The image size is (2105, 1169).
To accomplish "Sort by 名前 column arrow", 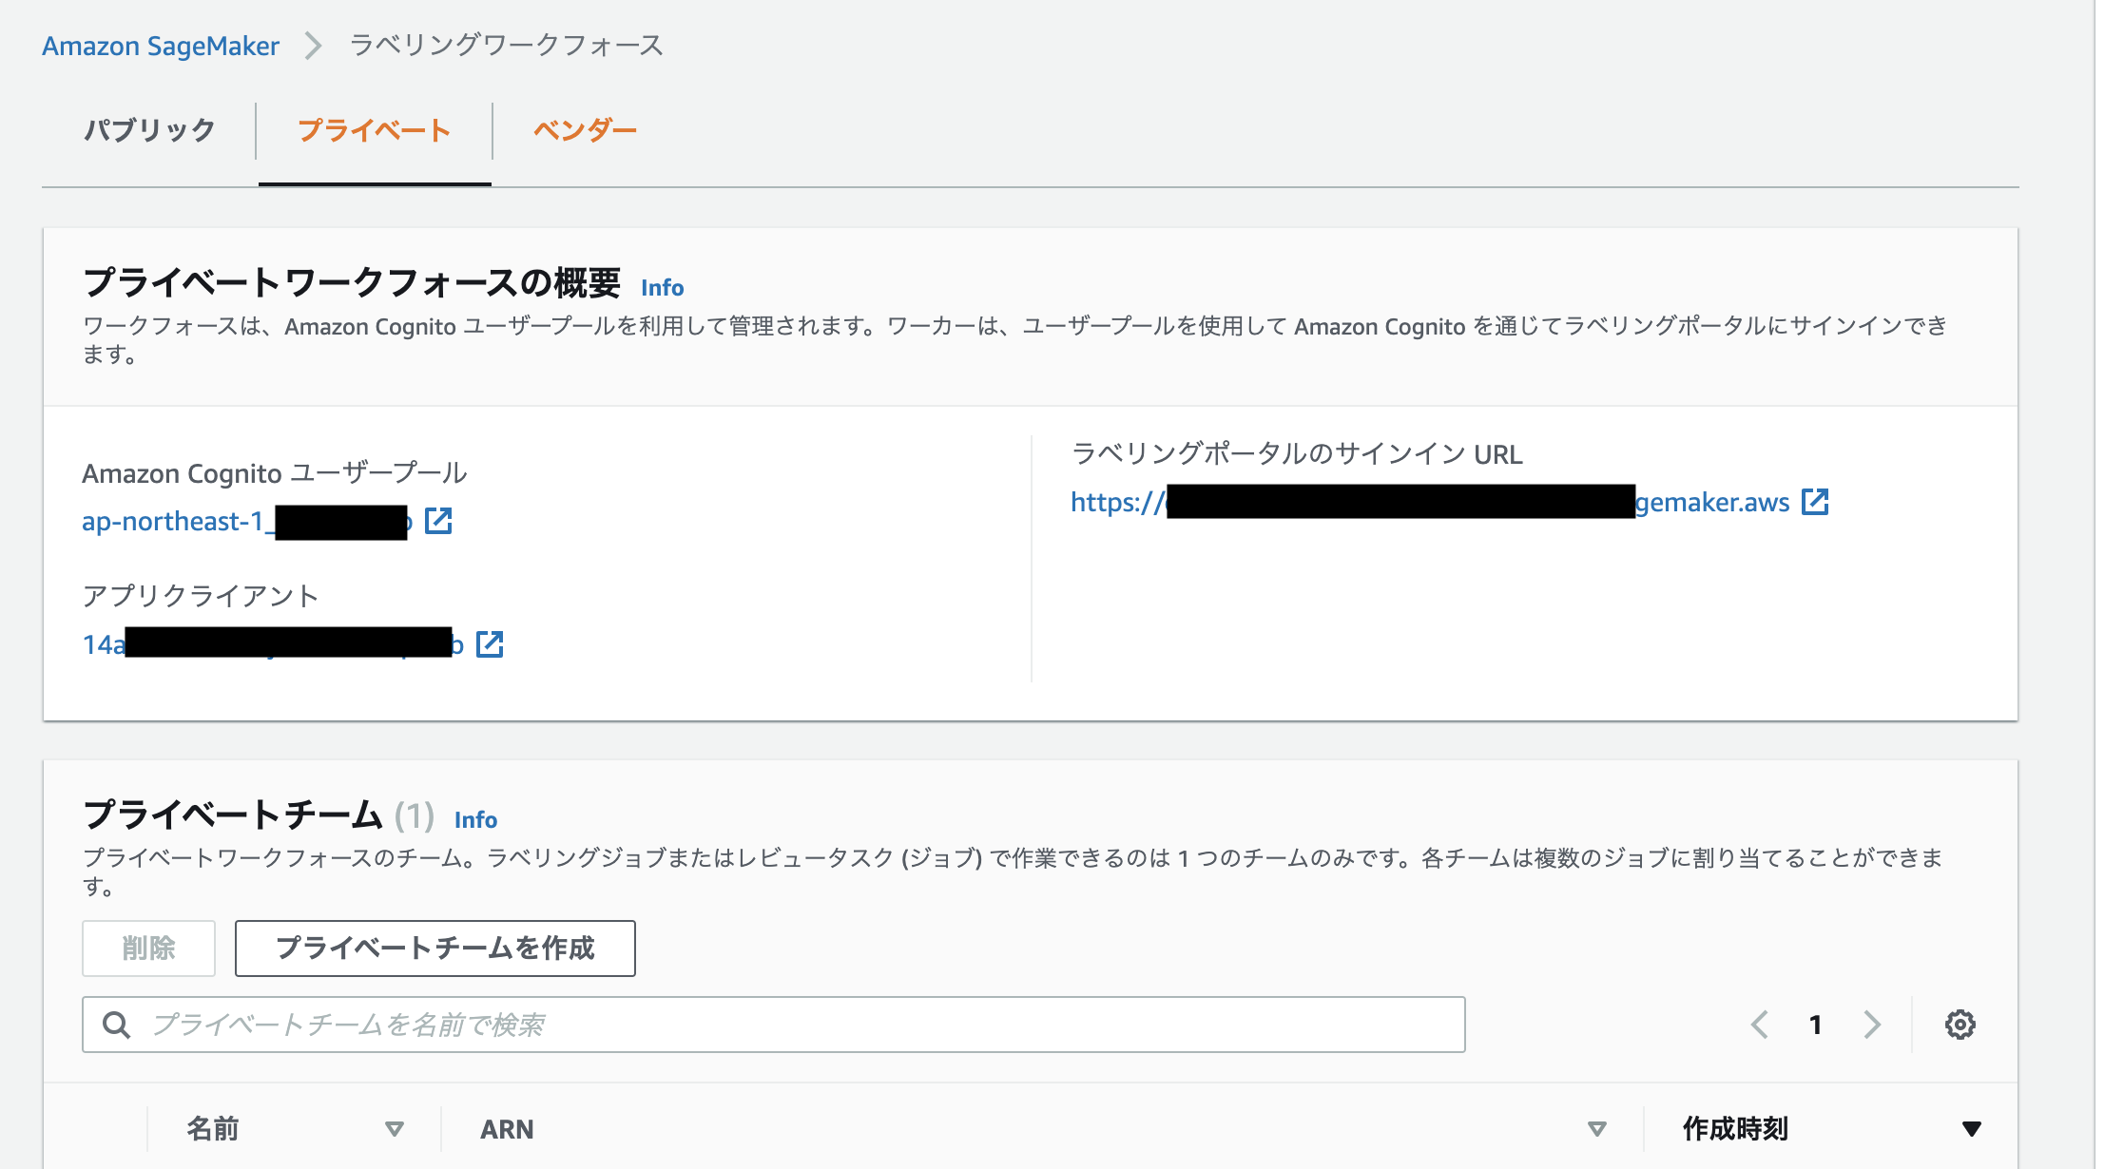I will [x=395, y=1129].
